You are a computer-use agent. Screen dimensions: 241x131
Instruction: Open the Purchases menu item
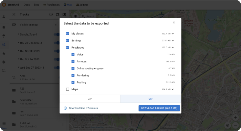point(52,5)
